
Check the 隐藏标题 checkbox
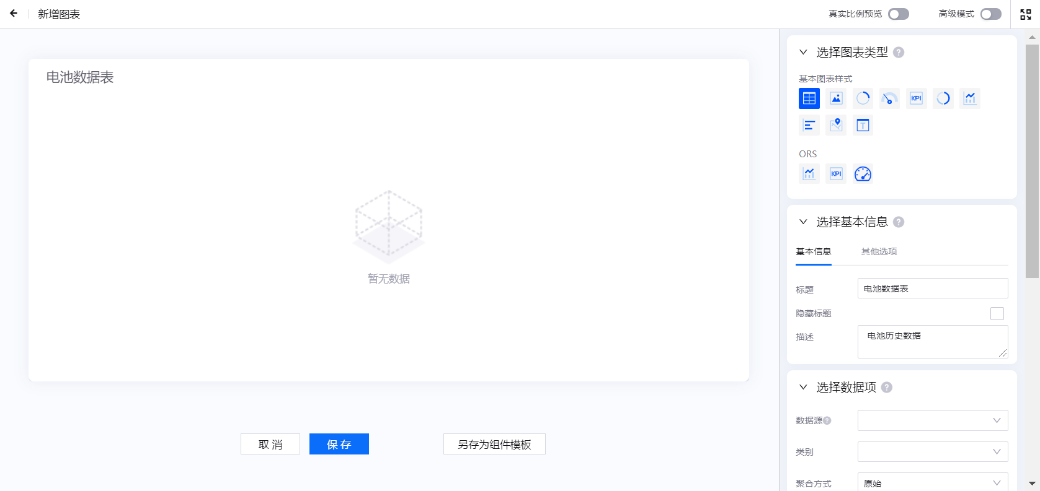pyautogui.click(x=997, y=314)
